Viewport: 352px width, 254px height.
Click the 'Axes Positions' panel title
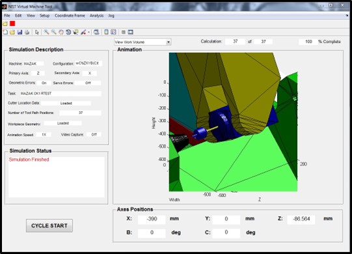(135, 209)
